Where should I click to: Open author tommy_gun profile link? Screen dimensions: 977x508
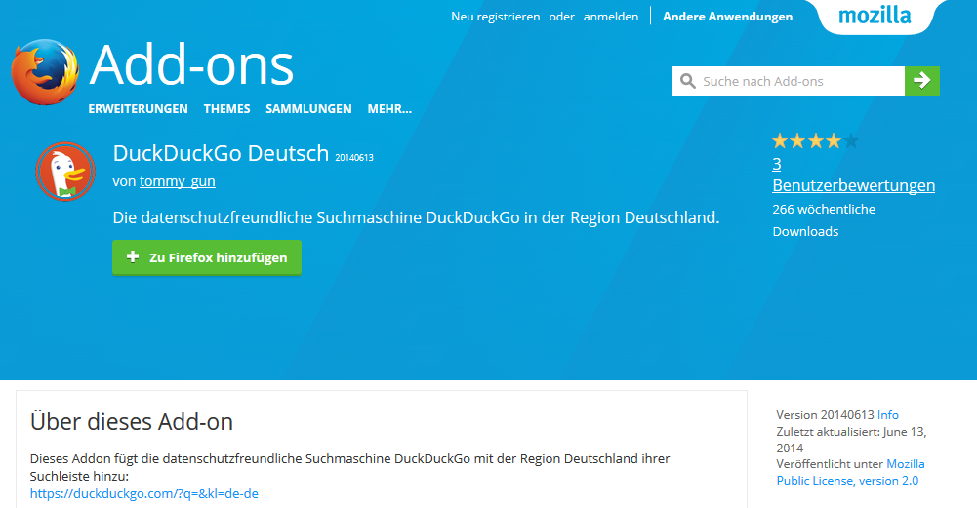(178, 181)
